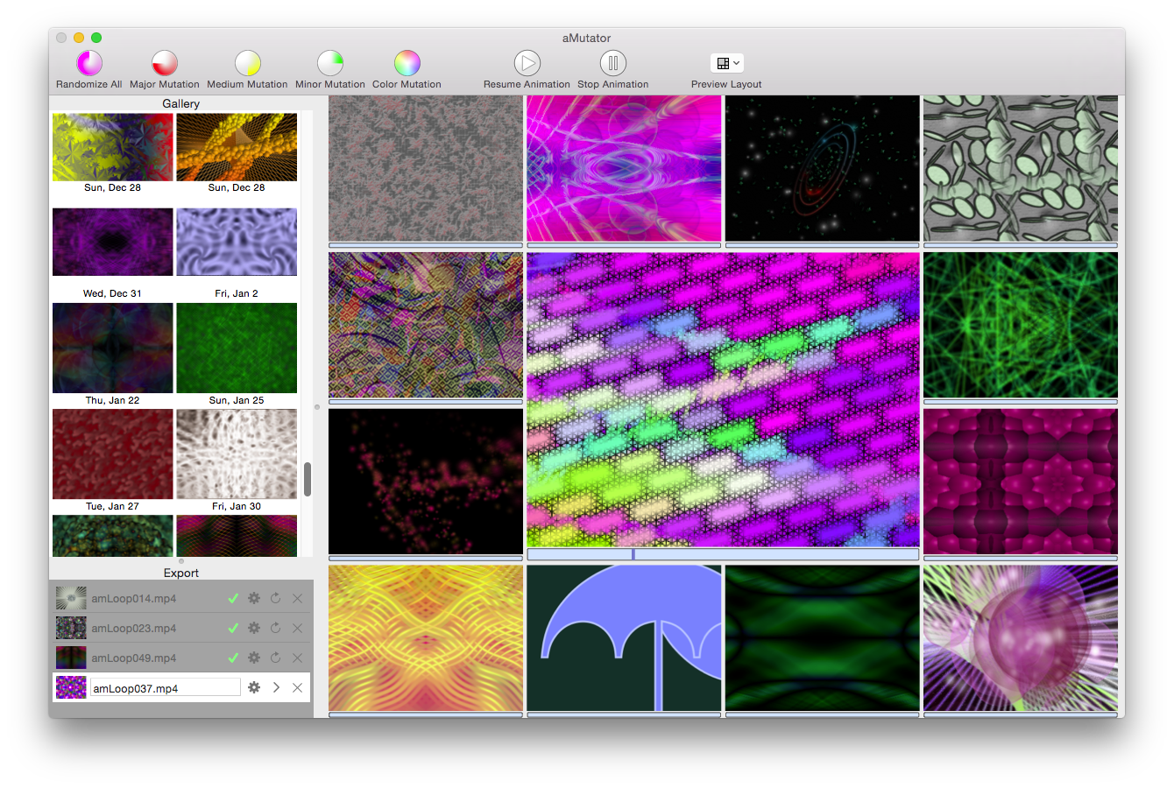Click the progress slider under the large preview
This screenshot has width=1174, height=788.
click(x=723, y=555)
